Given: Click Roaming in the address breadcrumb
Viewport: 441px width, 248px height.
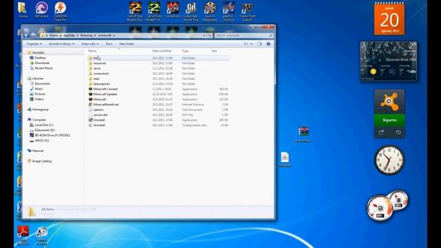Looking at the screenshot, I should pyautogui.click(x=86, y=35).
